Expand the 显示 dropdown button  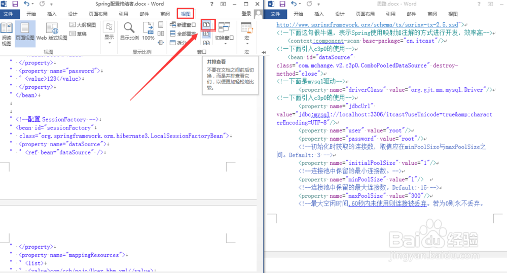[x=110, y=33]
